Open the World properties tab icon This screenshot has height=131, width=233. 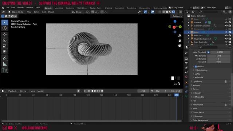(186, 77)
